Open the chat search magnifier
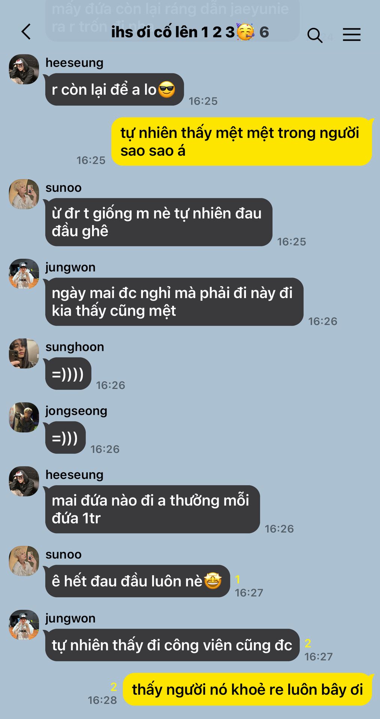 tap(314, 35)
